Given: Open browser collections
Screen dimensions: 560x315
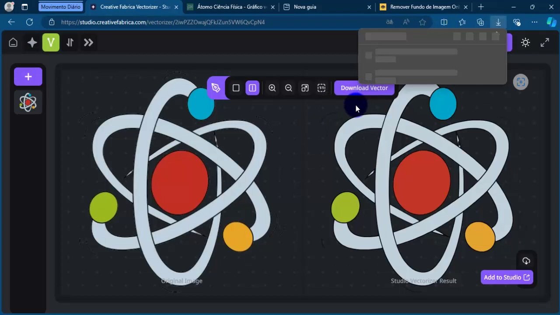Looking at the screenshot, I should click(x=480, y=22).
